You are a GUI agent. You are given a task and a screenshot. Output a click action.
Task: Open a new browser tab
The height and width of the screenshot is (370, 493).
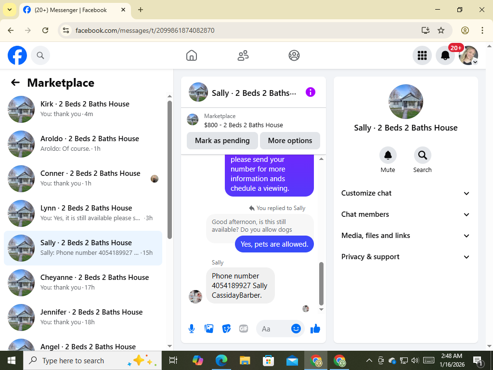[x=141, y=10]
